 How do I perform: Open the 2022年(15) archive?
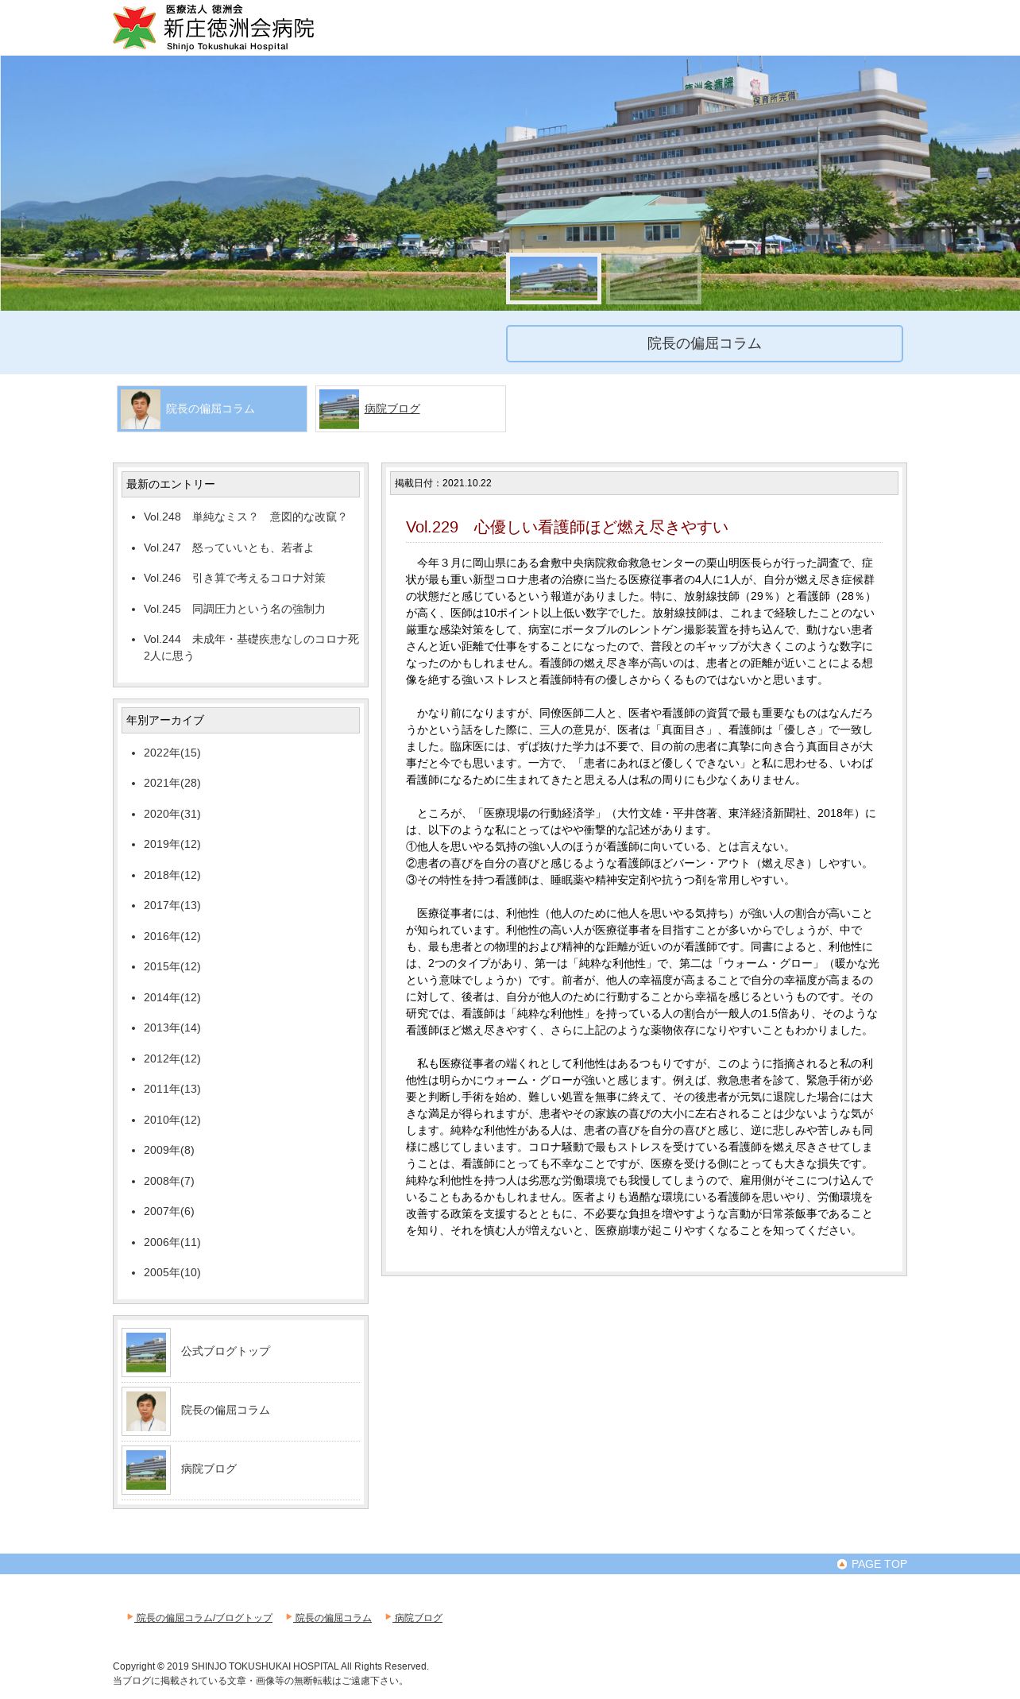[172, 753]
